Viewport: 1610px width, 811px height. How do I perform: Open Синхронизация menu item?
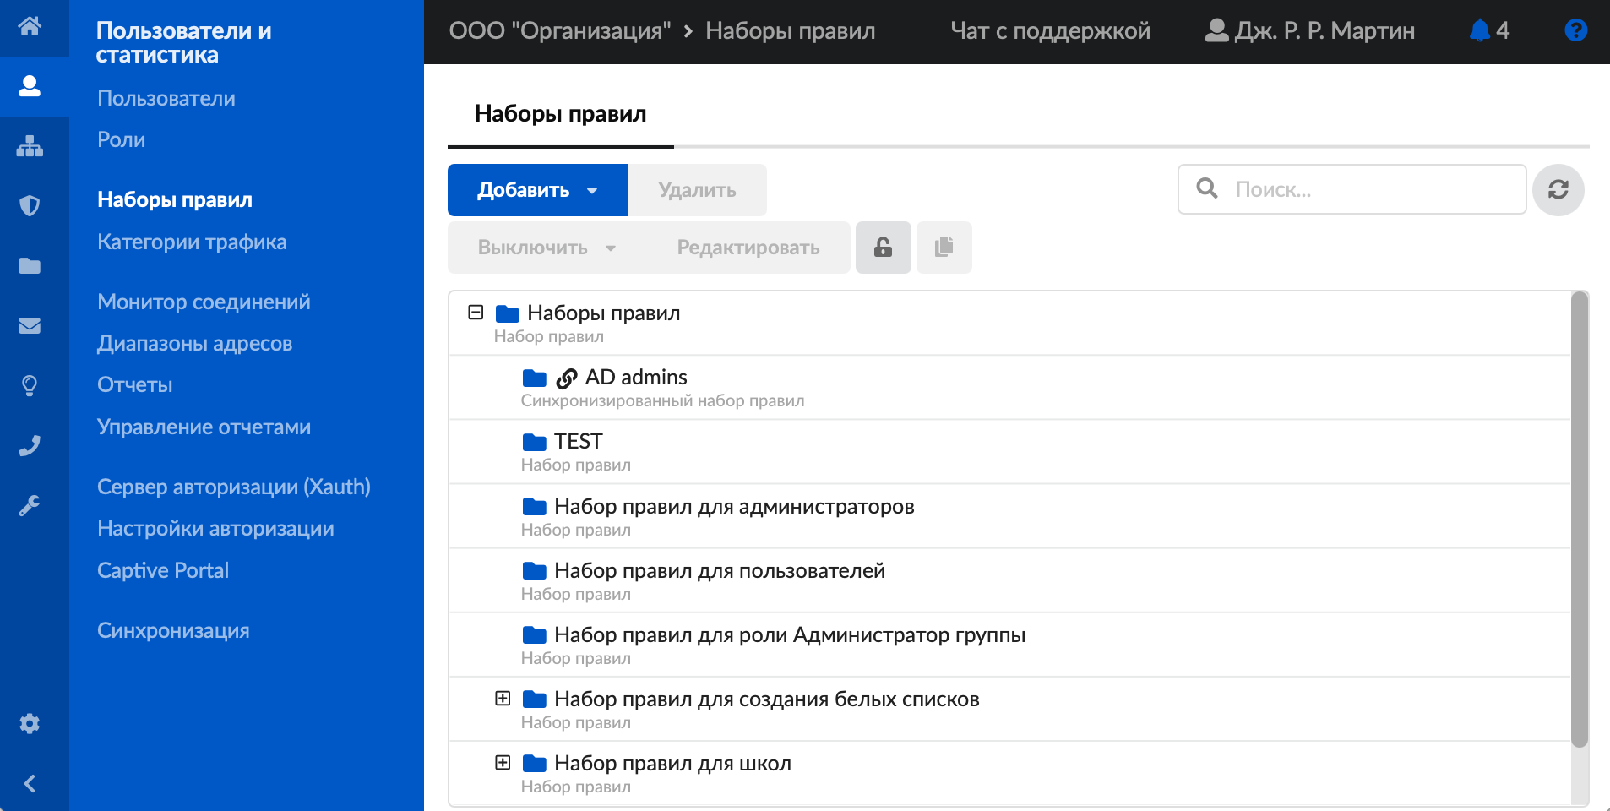coord(173,630)
